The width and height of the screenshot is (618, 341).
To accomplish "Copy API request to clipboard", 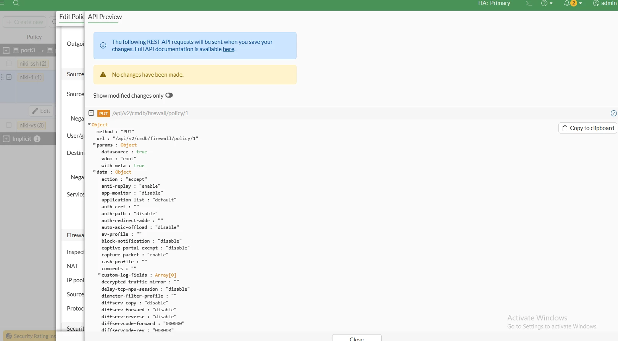I will pos(587,128).
